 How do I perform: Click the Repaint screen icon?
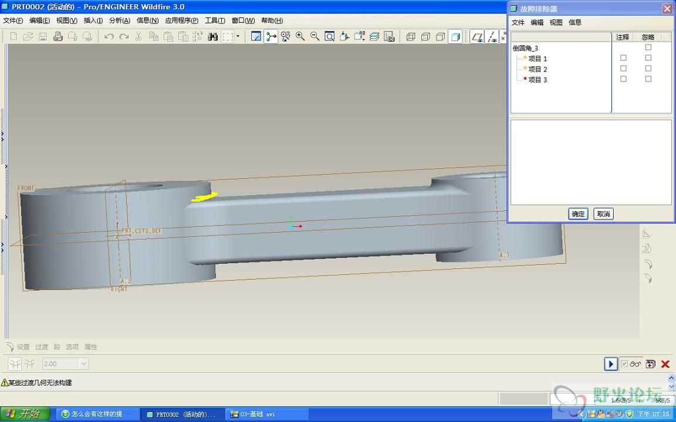point(256,36)
